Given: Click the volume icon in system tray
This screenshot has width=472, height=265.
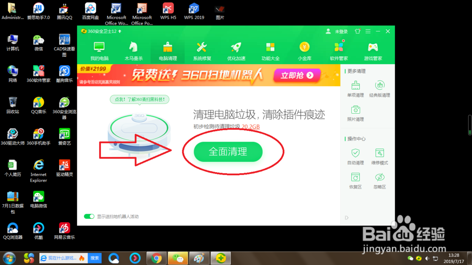Looking at the screenshot, I should 427,258.
